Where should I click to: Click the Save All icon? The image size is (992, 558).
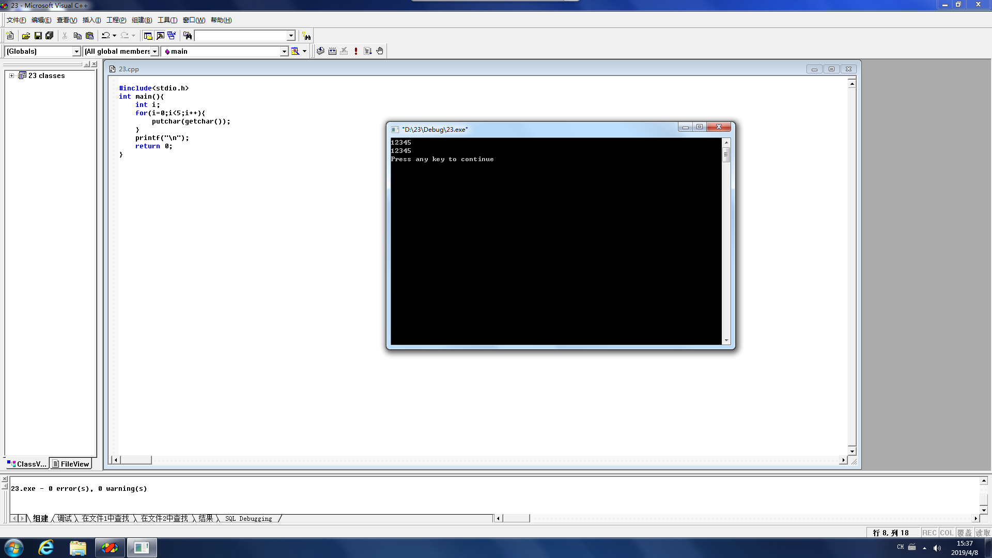pos(49,36)
